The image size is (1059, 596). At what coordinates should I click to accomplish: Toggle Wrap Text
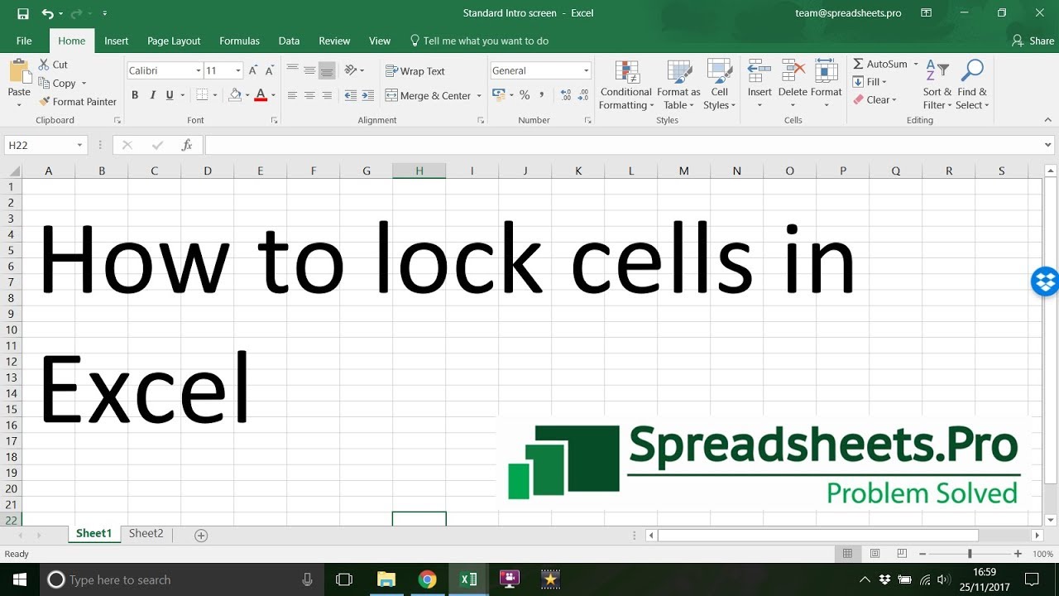point(415,71)
